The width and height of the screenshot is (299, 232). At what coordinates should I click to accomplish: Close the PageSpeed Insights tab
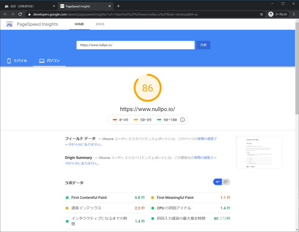tap(110, 6)
